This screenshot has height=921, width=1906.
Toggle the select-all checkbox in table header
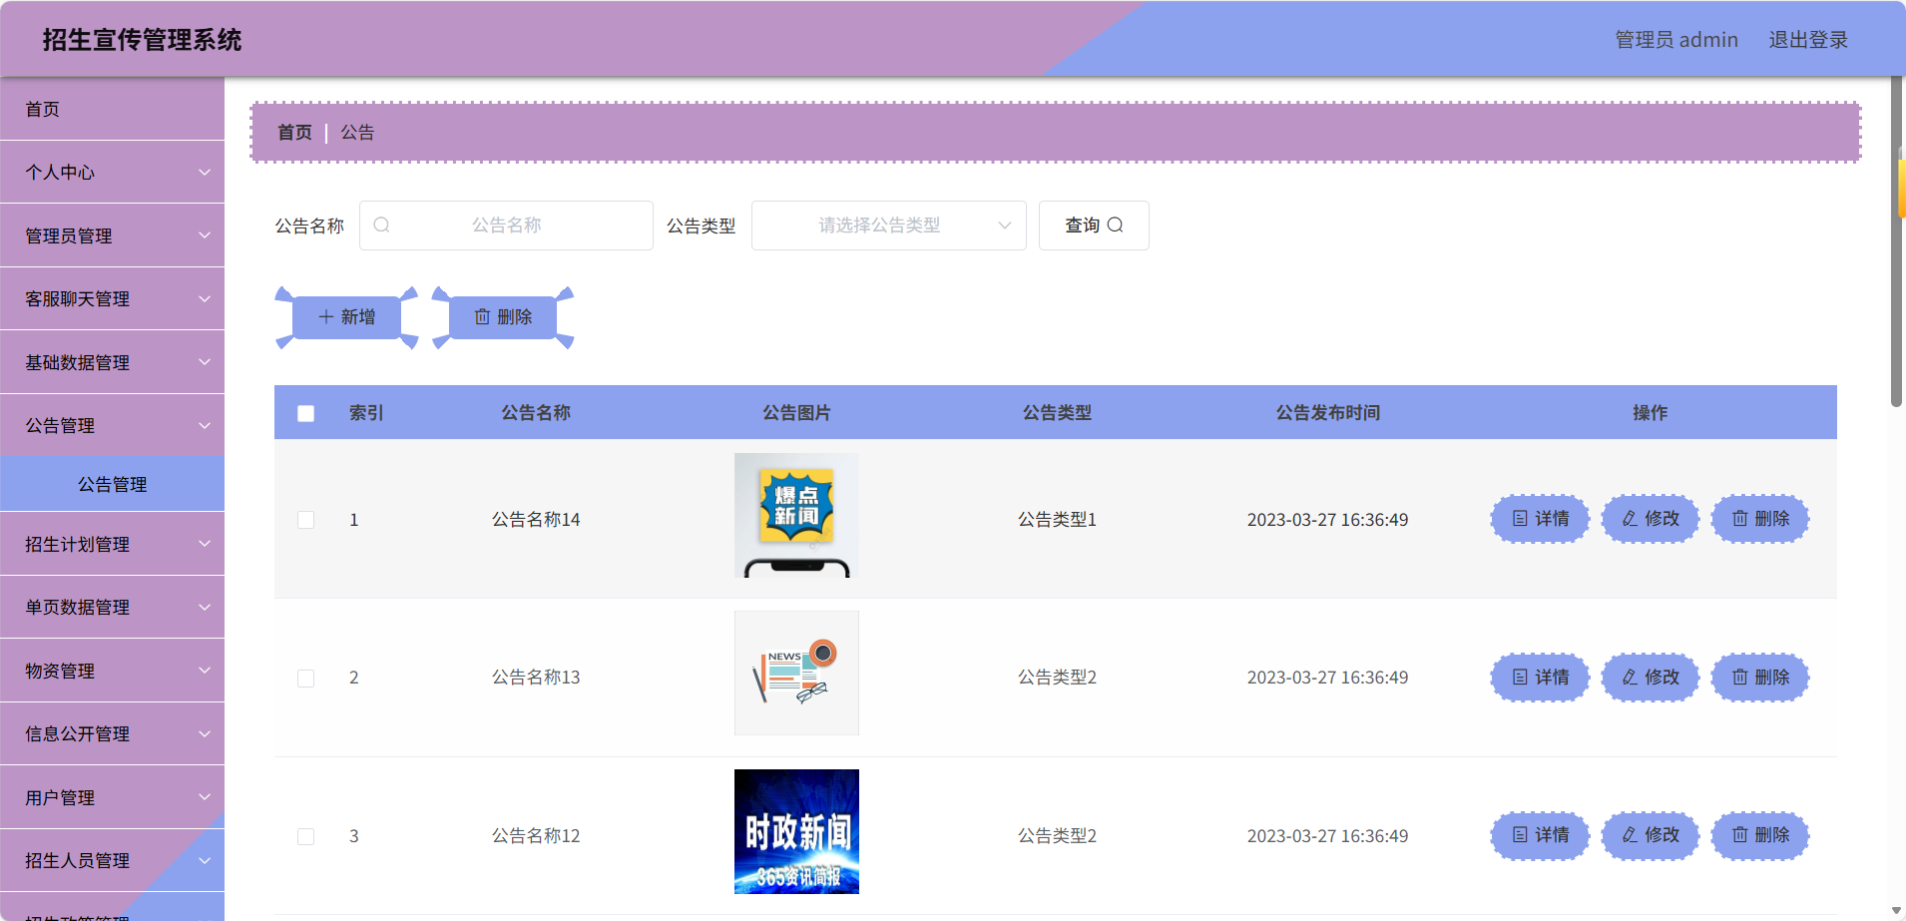pos(306,413)
